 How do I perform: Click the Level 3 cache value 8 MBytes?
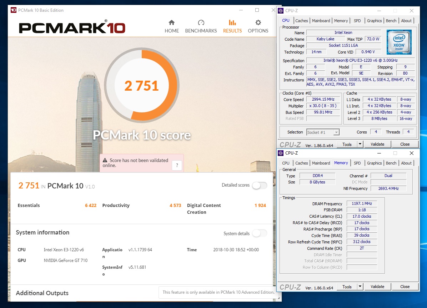coord(379,118)
